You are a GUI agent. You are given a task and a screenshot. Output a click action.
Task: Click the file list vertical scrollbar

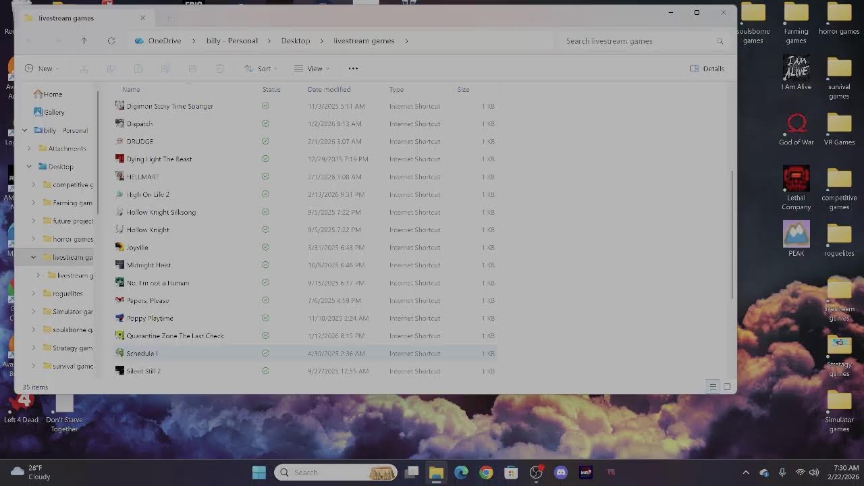(732, 234)
